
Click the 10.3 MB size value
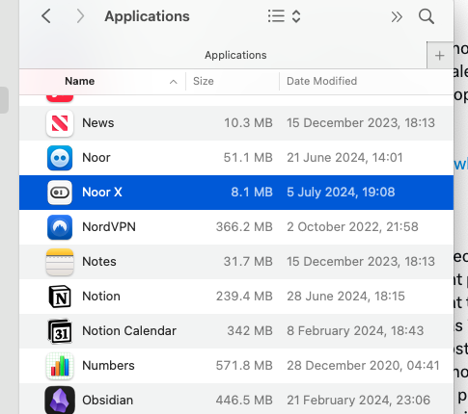pyautogui.click(x=248, y=123)
